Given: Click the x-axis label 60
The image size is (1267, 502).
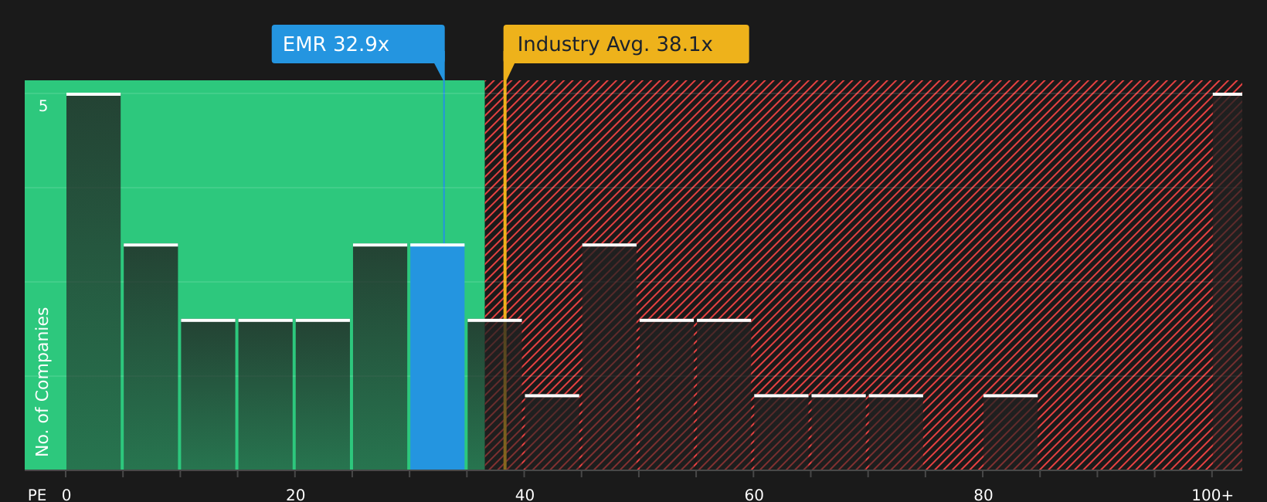Looking at the screenshot, I should pyautogui.click(x=754, y=495).
